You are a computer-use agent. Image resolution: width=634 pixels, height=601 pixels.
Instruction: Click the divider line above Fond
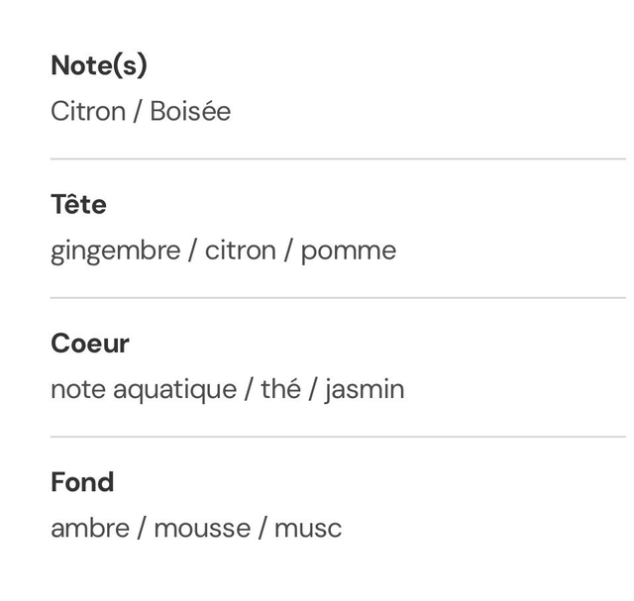point(338,437)
